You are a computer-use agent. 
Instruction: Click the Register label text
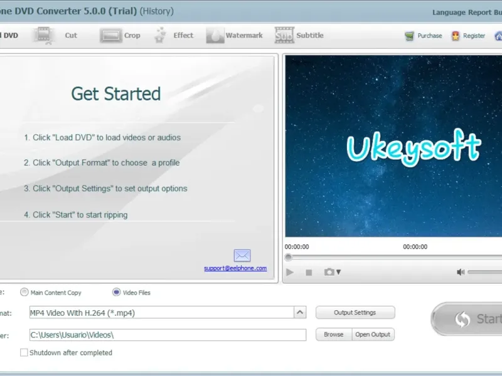click(474, 36)
